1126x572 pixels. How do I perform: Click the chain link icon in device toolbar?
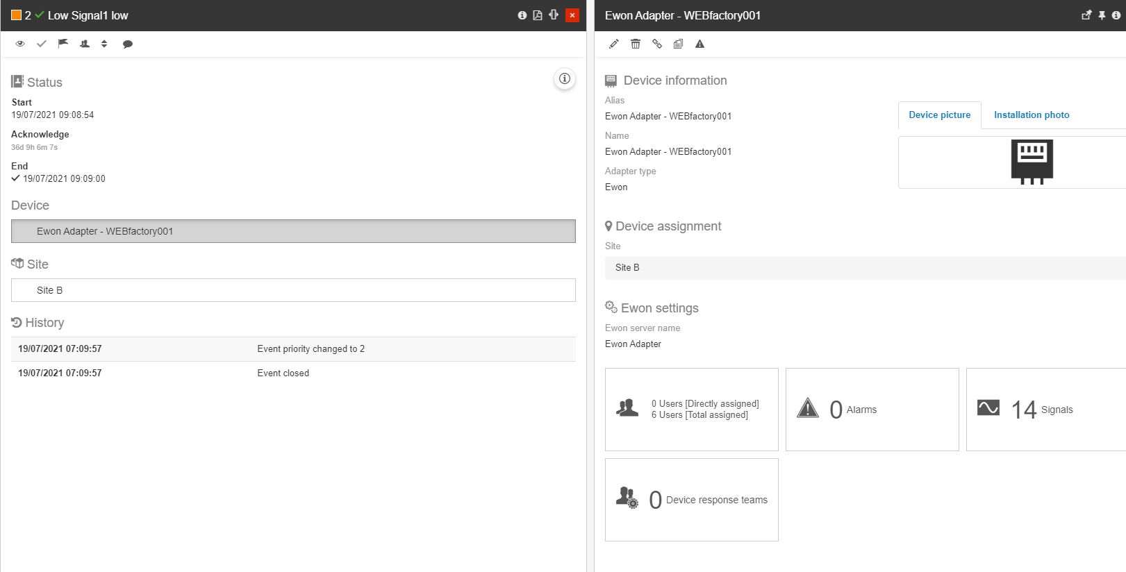657,44
